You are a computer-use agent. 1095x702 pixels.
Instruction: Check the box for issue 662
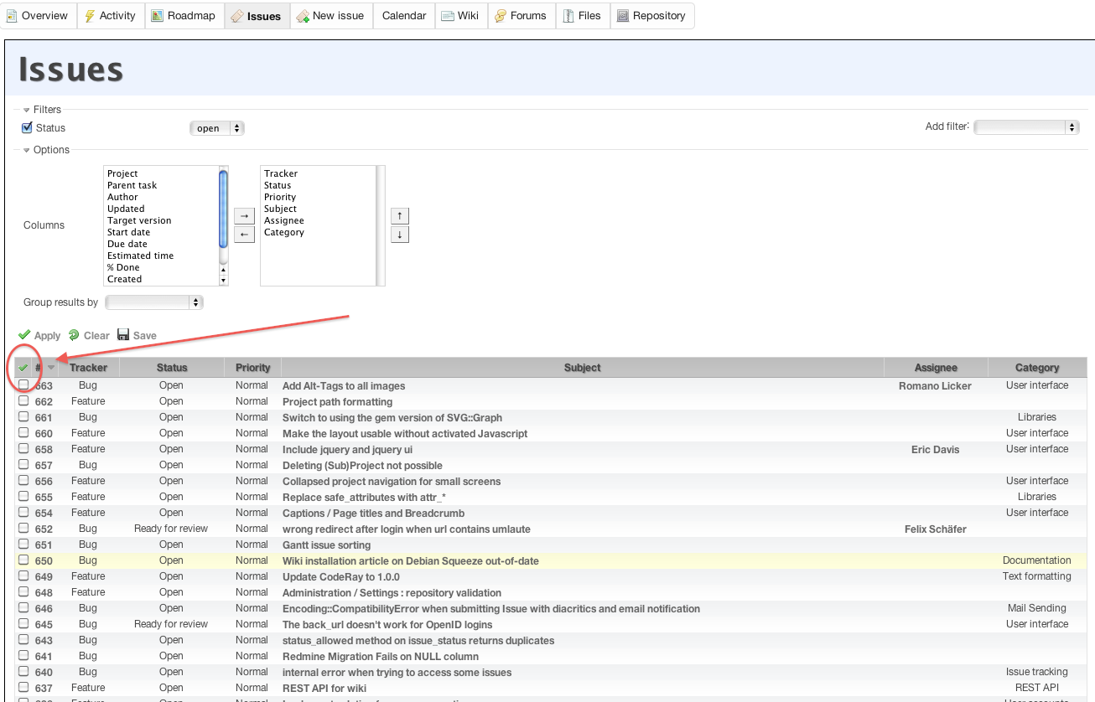pyautogui.click(x=23, y=401)
